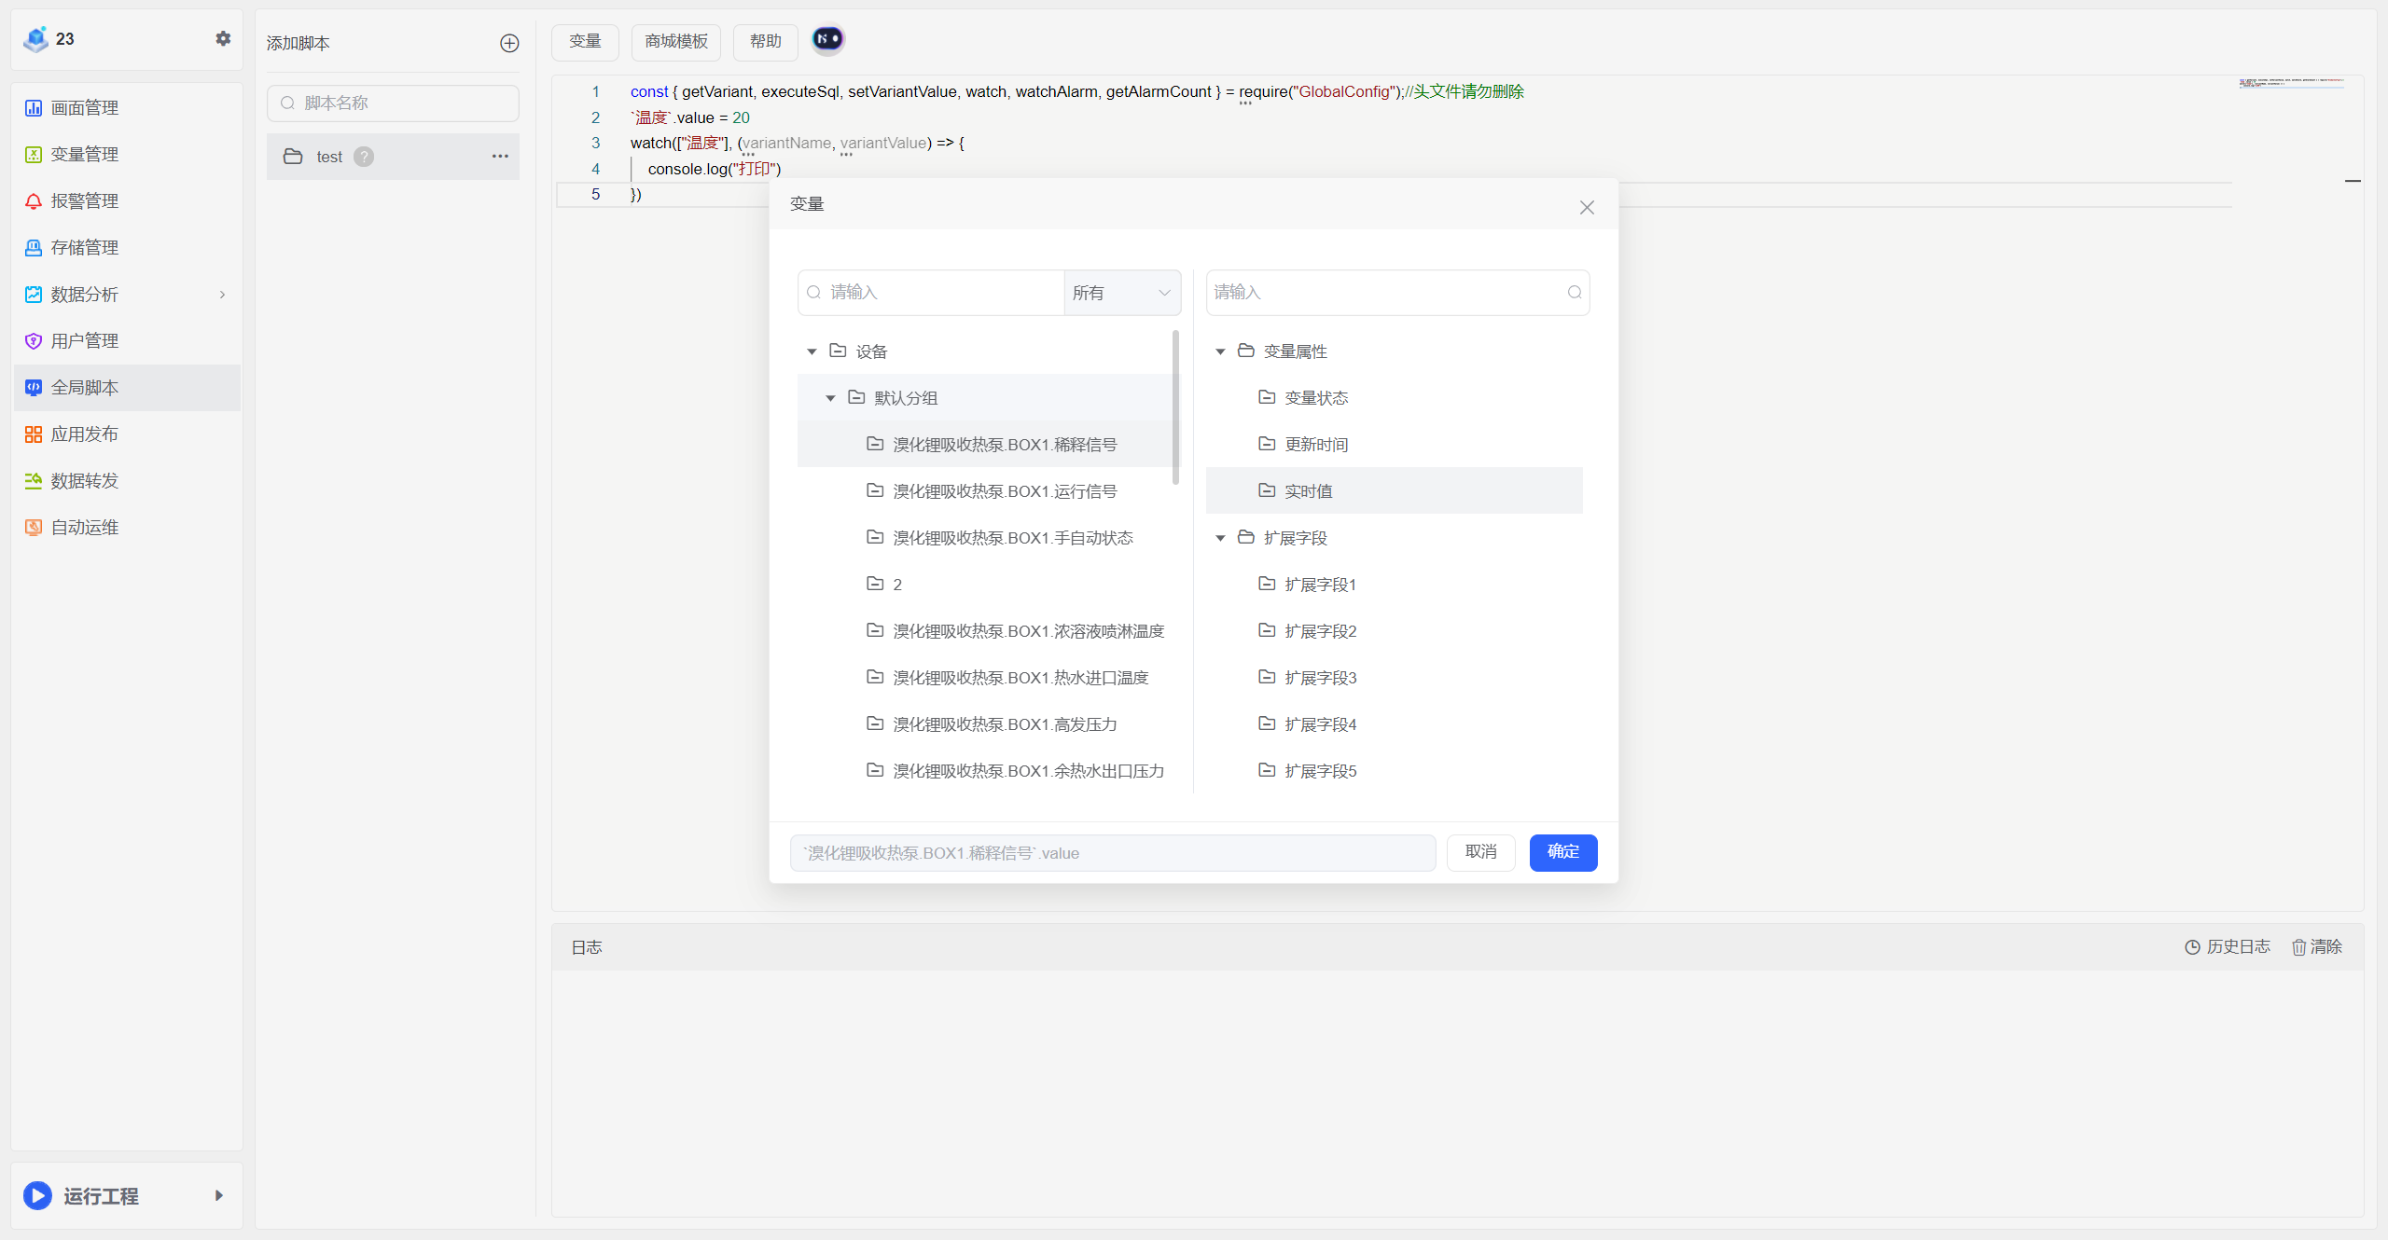Click the run project play icon

[x=37, y=1195]
